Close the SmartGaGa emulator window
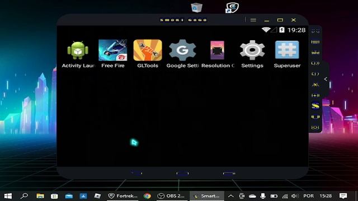This screenshot has width=358, height=201. point(294,20)
